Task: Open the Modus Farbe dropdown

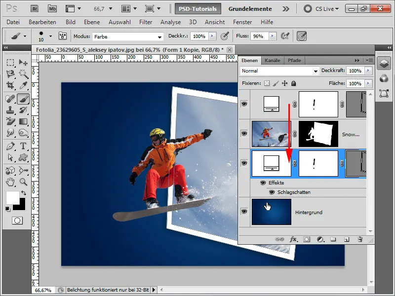Action: 128,37
